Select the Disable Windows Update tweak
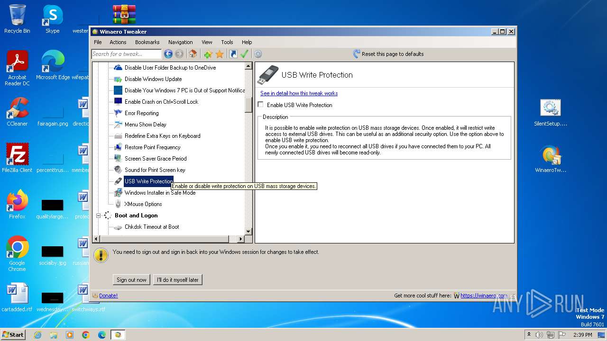This screenshot has width=607, height=341. (x=153, y=79)
